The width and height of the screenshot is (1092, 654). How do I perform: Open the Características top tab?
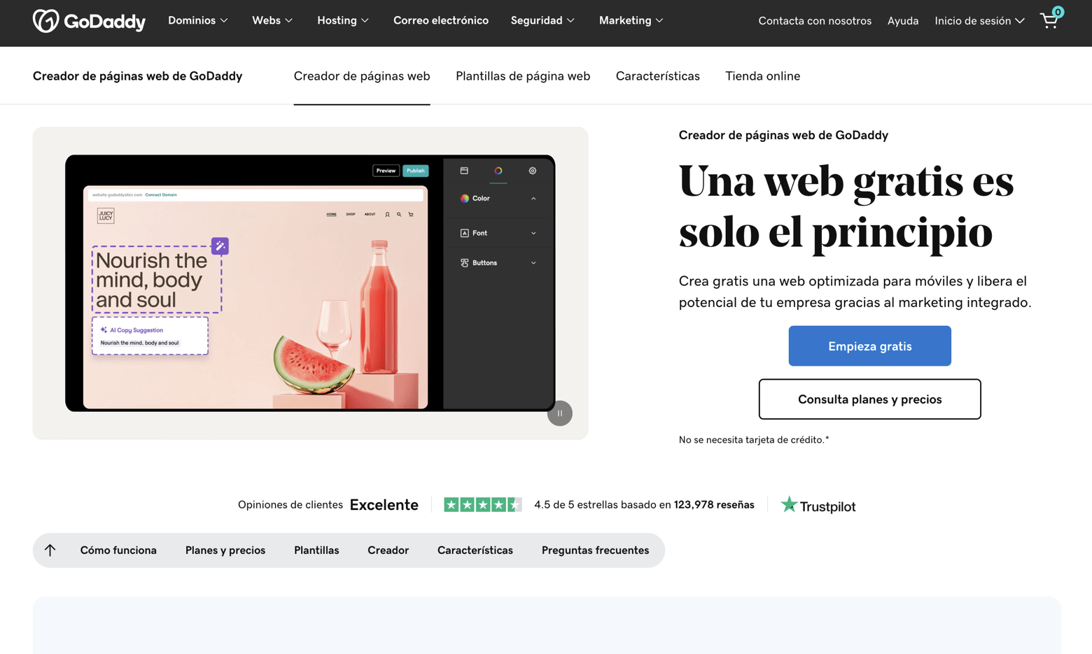tap(658, 76)
